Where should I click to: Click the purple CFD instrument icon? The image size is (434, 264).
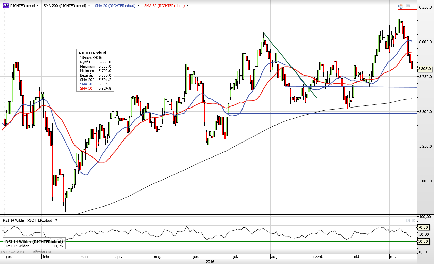tap(6, 6)
